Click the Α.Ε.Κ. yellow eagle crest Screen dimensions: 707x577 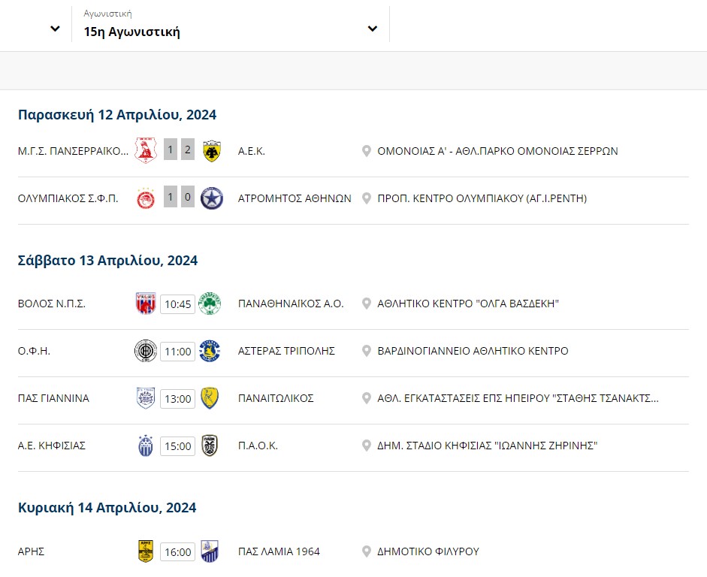point(211,151)
